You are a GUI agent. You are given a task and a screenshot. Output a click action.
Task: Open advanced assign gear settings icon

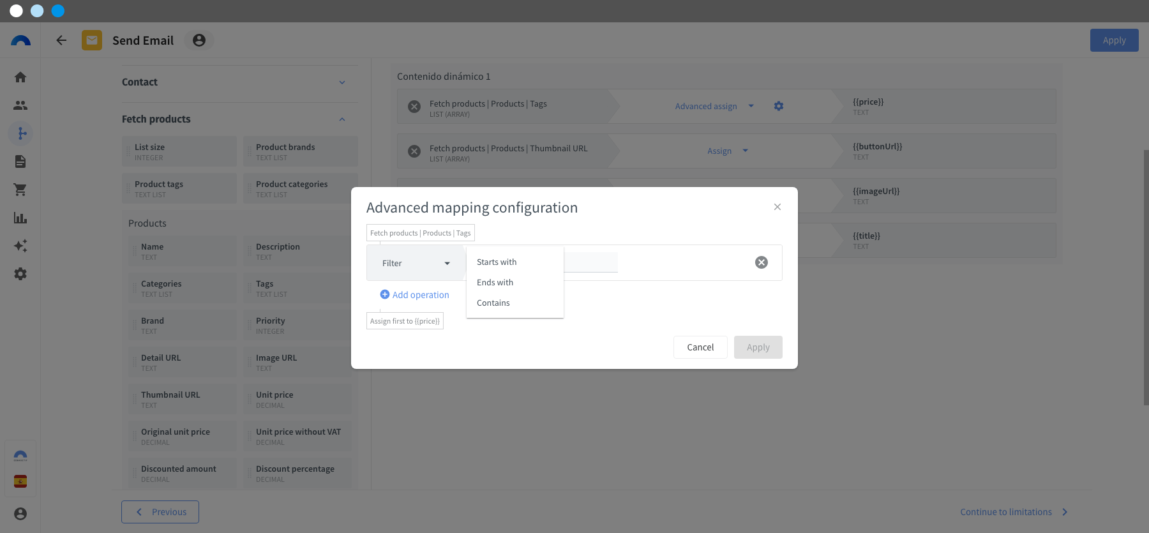click(779, 106)
